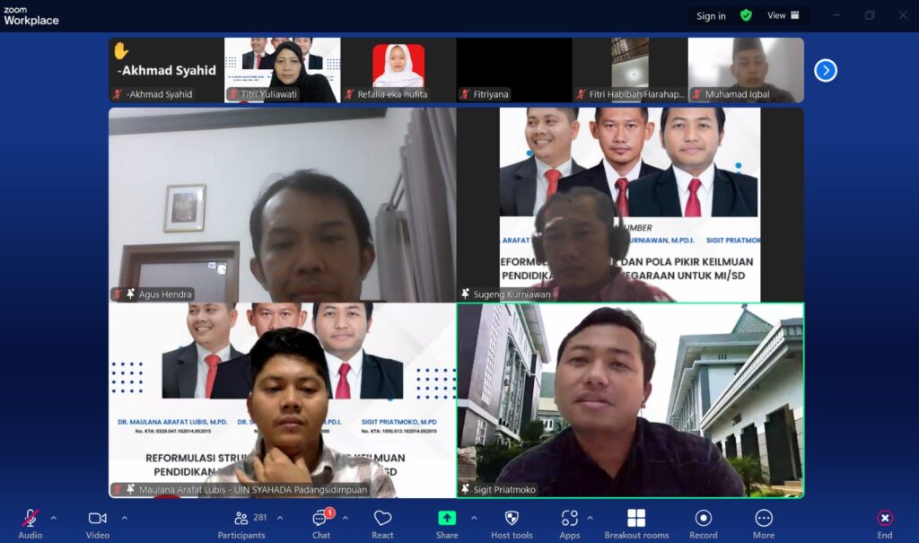Open the View layout menu

click(783, 15)
